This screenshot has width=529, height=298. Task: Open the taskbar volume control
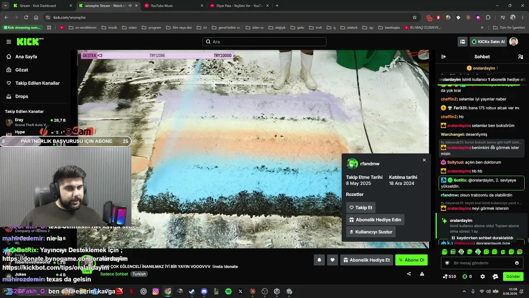tap(488, 291)
